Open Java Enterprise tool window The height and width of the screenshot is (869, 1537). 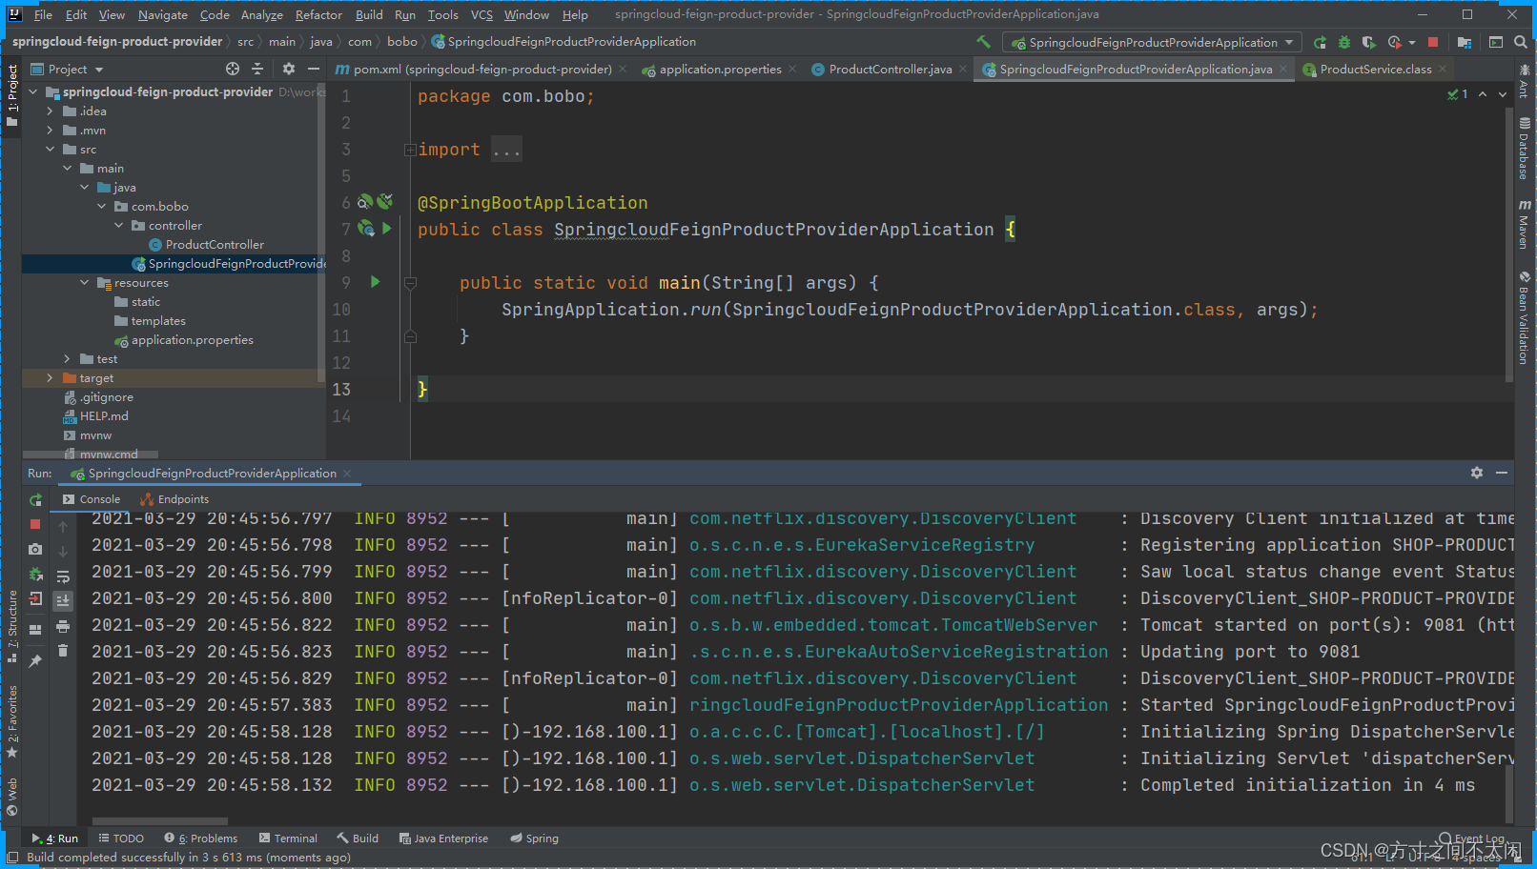[443, 839]
